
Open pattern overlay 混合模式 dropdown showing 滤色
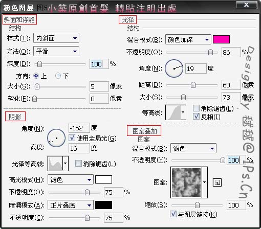193,148
